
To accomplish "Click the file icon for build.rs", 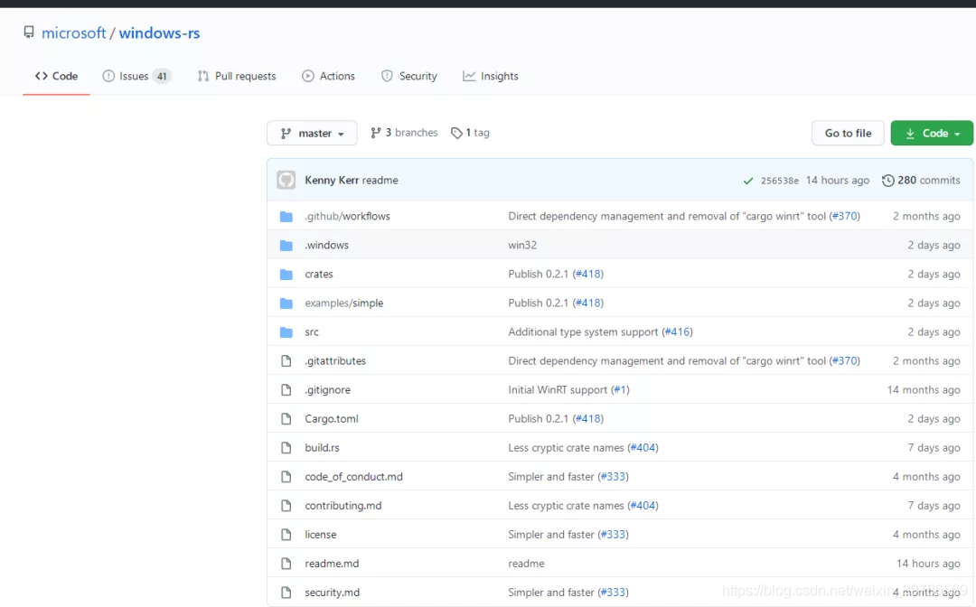I will click(286, 448).
